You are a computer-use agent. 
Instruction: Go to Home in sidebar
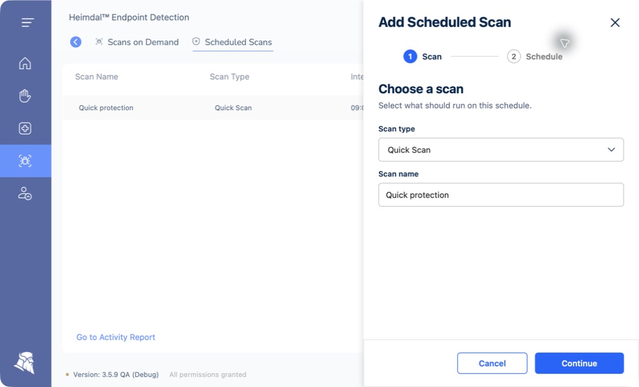[x=25, y=63]
